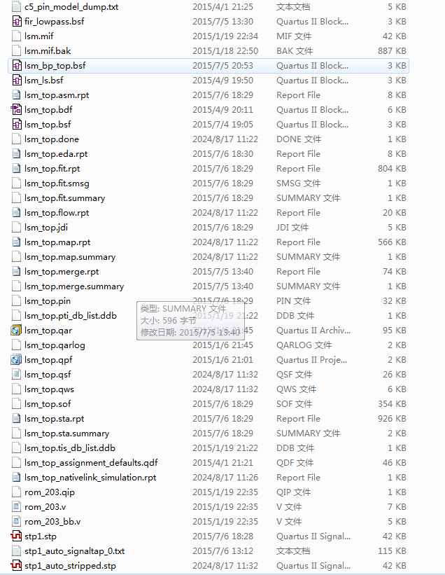Click the Quartus II Archiv... type of lsm_top.qar
This screenshot has height=575, width=445.
click(x=313, y=331)
